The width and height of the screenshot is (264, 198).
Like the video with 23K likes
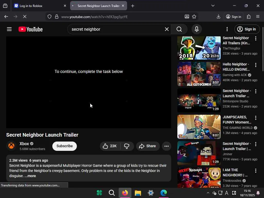click(x=110, y=146)
